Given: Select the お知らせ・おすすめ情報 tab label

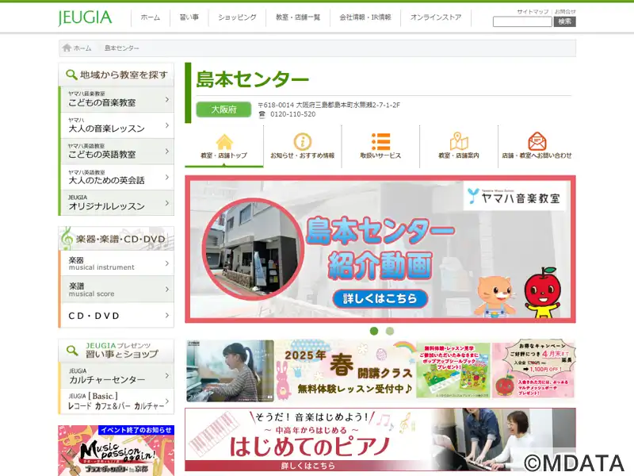Looking at the screenshot, I should 303,155.
